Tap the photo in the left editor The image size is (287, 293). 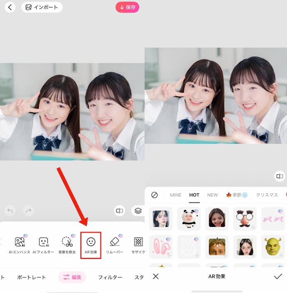click(72, 112)
